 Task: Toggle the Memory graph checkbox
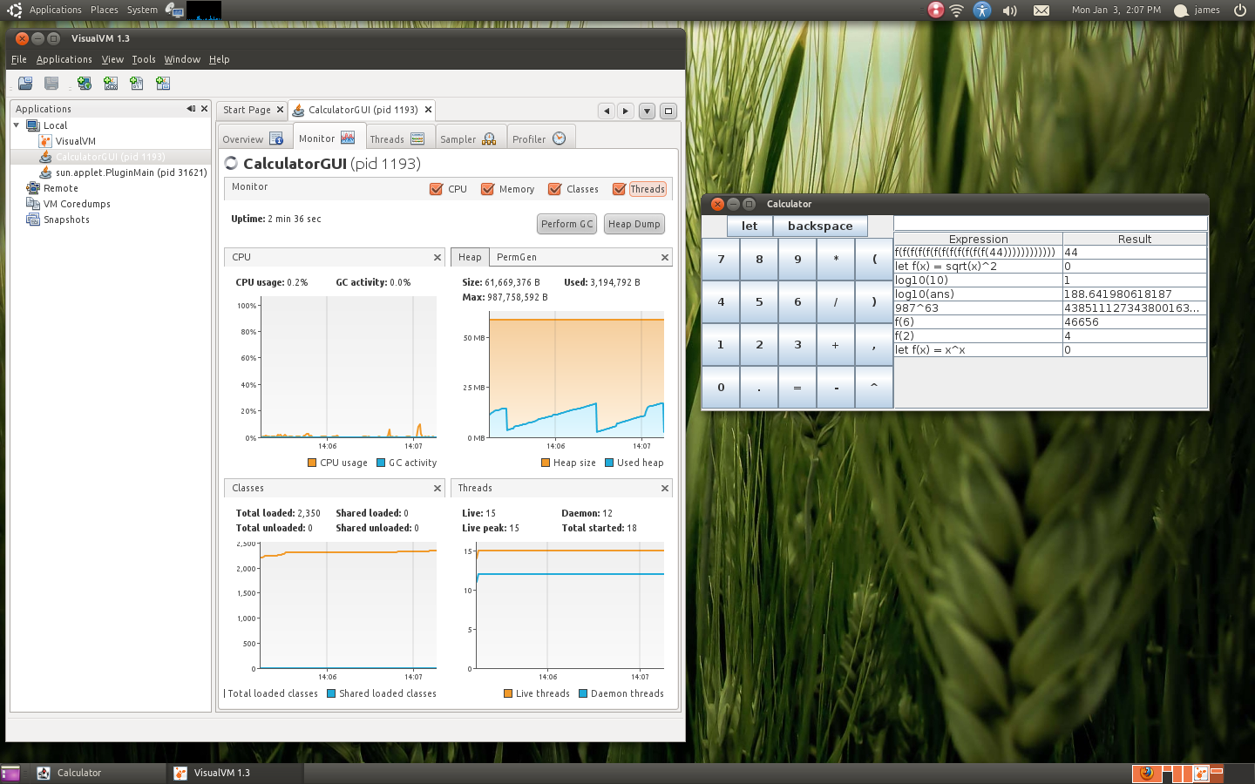pyautogui.click(x=488, y=189)
